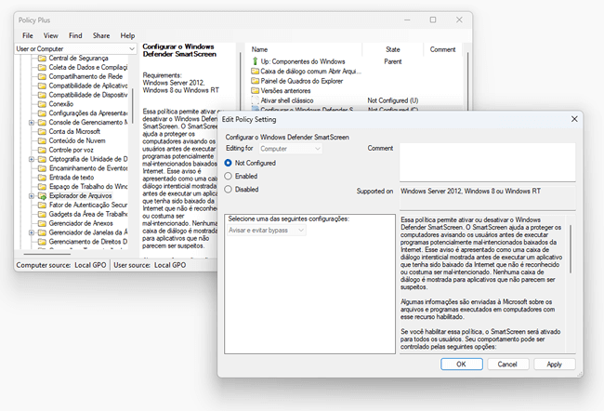The height and width of the screenshot is (411, 604).
Task: Click the Espaço de Trabalho folder icon
Action: pyautogui.click(x=43, y=187)
